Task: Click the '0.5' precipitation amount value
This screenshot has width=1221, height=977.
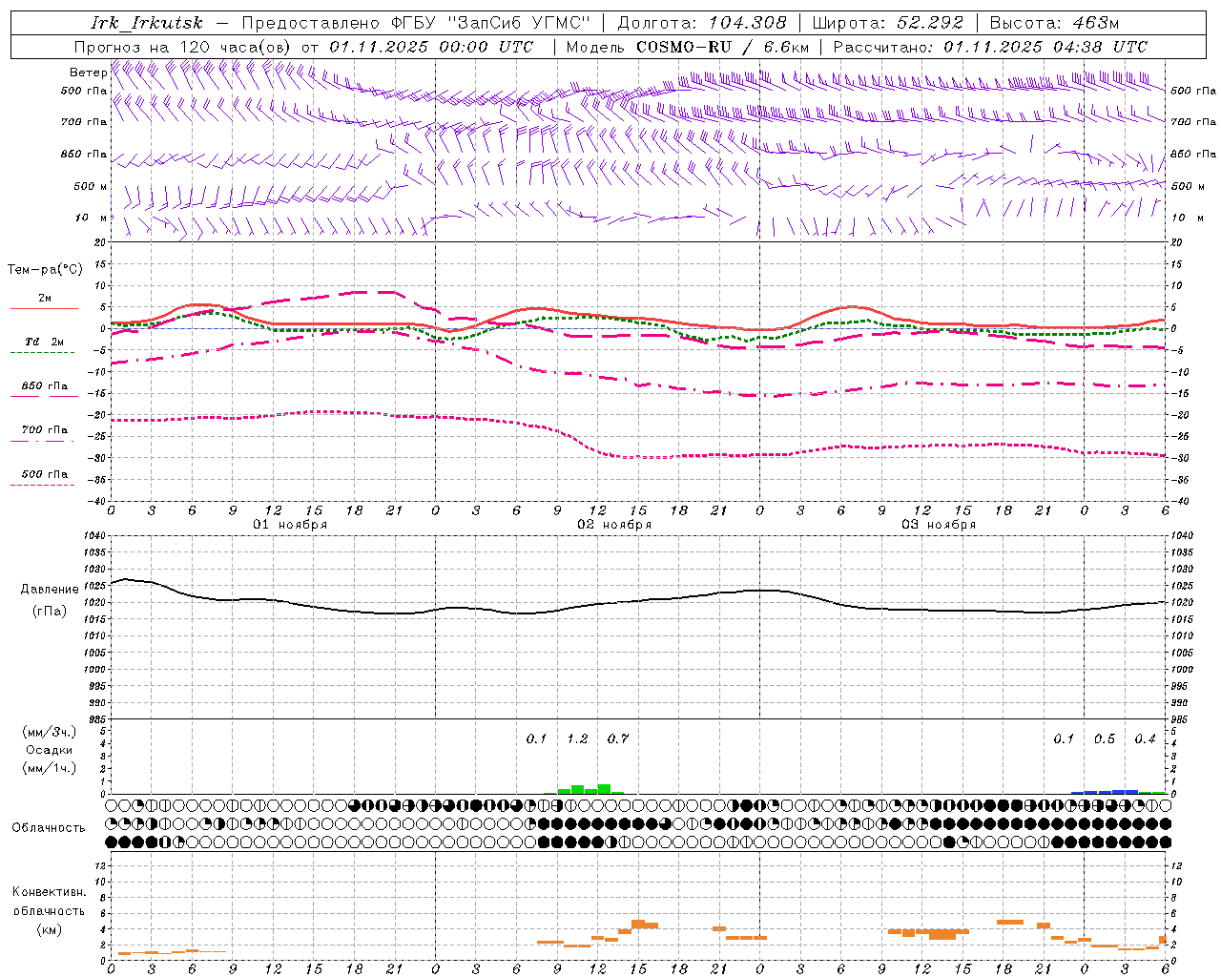Action: [1105, 738]
